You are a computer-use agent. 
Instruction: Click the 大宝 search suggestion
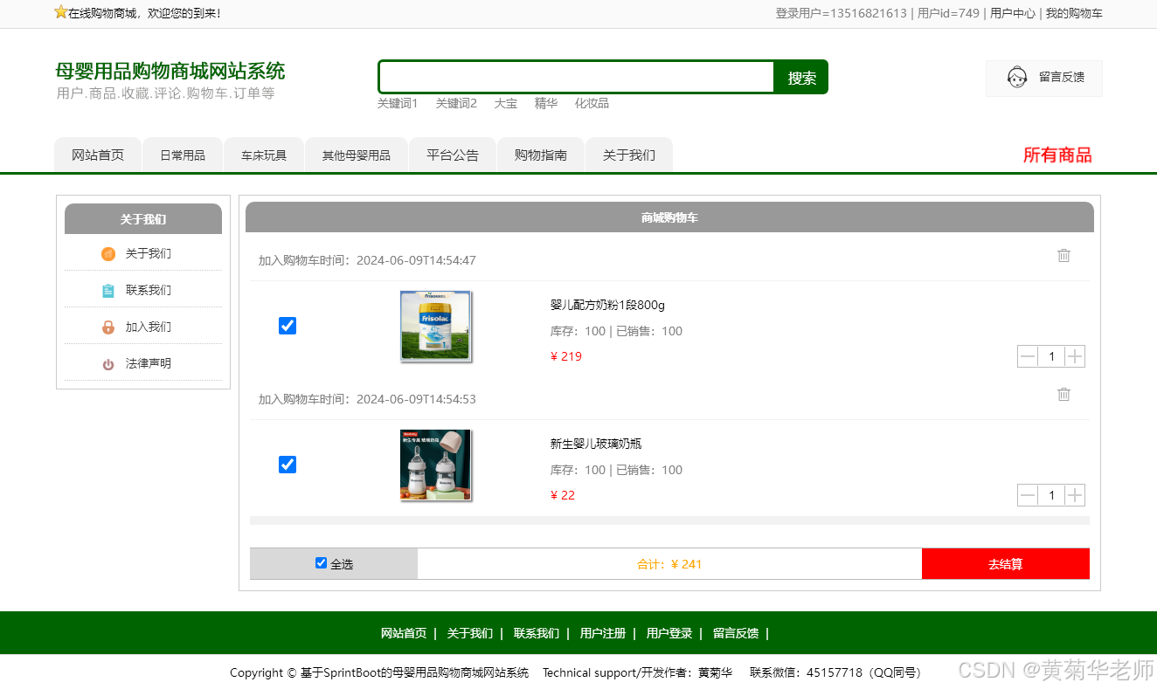506,103
